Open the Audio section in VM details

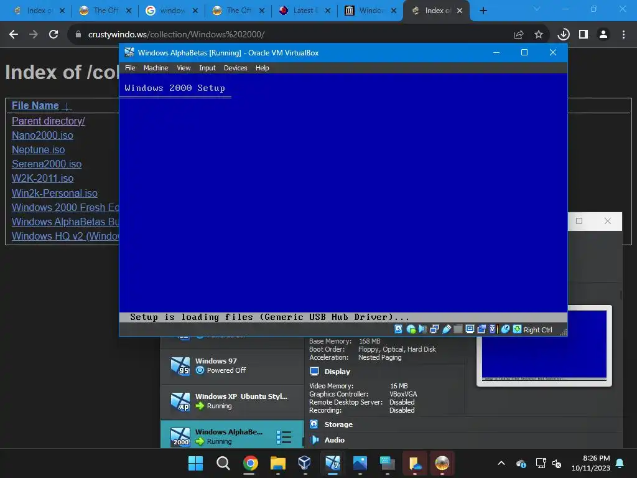[334, 440]
